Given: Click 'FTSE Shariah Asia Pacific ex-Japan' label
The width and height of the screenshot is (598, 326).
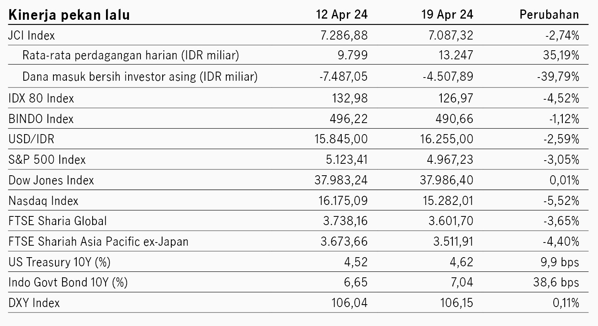Looking at the screenshot, I should [x=98, y=242].
